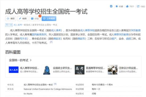Open the 高等学历教育 link
Image resolution: width=146 pixels, height=97 pixels.
pos(121,35)
